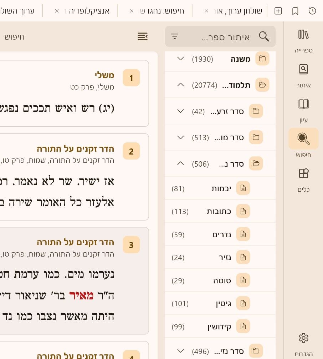Toggle the side panel list icon
Viewport: 323px width, 359px height.
[143, 36]
